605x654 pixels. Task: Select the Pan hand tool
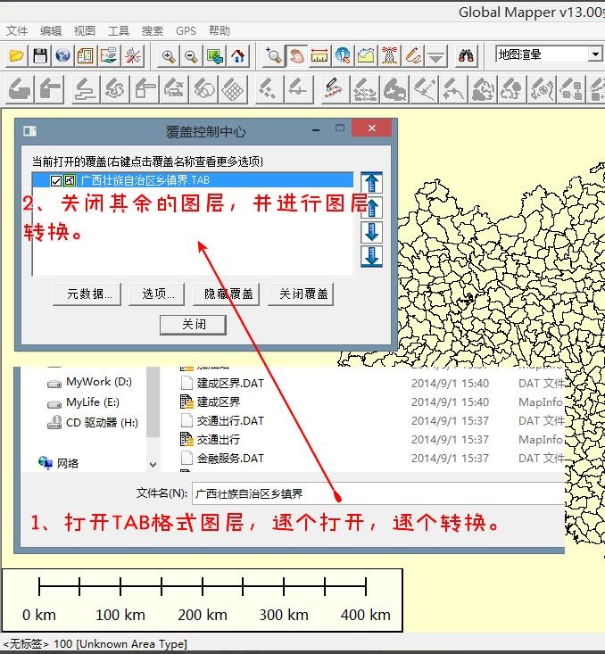pyautogui.click(x=296, y=55)
